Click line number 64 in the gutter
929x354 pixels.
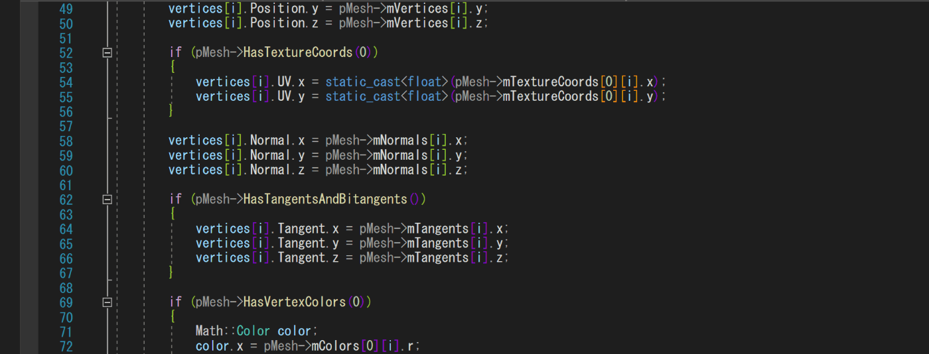pyautogui.click(x=66, y=229)
